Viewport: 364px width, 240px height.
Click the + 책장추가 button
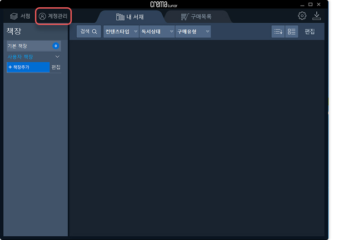(x=28, y=67)
